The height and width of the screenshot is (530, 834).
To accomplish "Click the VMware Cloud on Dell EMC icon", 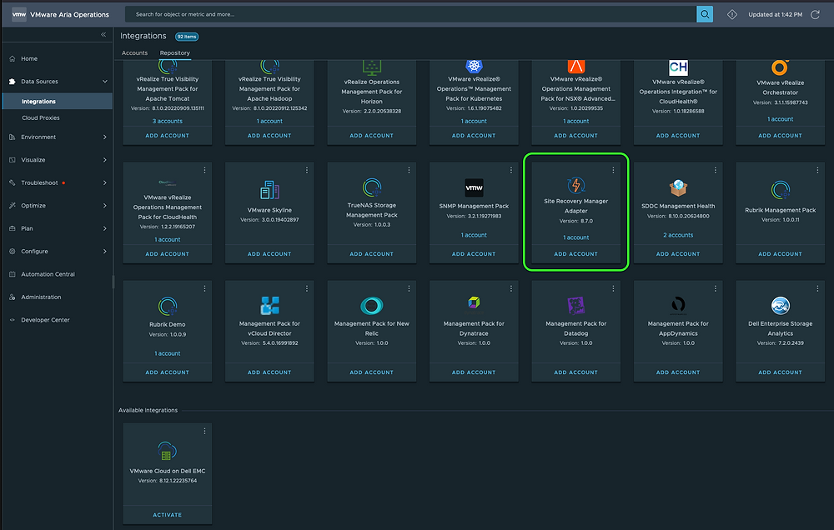I will click(167, 451).
